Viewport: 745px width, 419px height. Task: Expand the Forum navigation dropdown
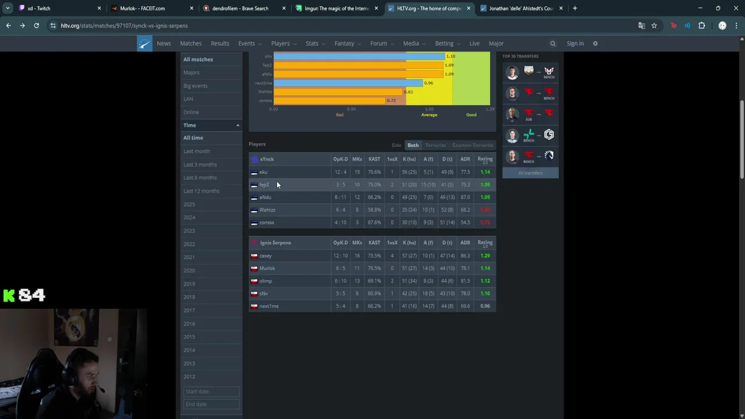(382, 44)
